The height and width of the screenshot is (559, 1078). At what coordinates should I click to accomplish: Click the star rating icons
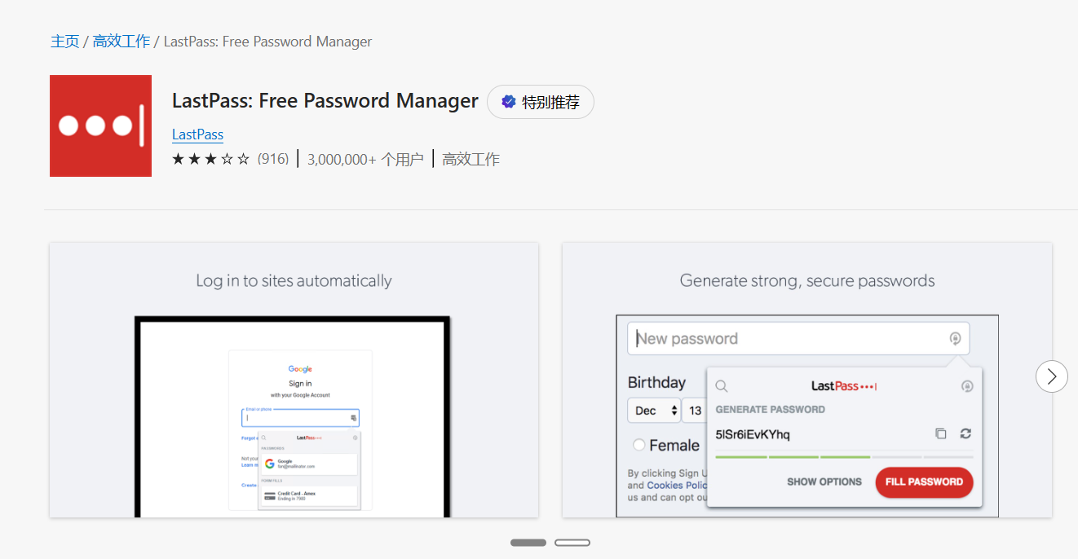[x=210, y=159]
